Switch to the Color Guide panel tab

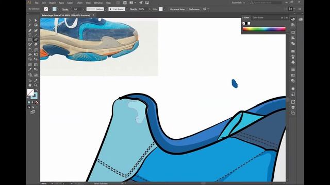click(x=258, y=17)
